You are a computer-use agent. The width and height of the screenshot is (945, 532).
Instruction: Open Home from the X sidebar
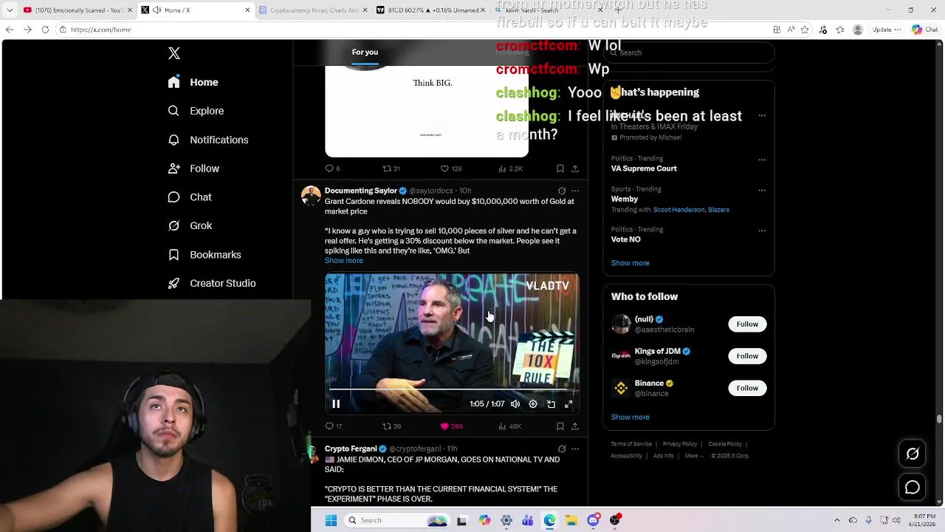193,82
